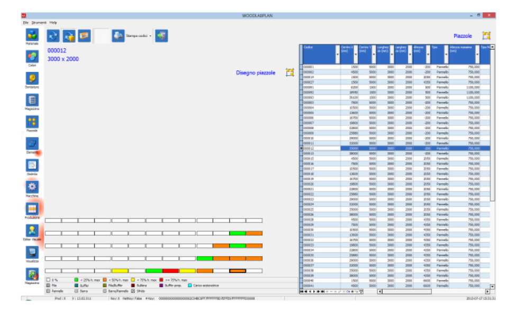
Task: Select the black-outlined orange storage slot
Action: (x=238, y=271)
